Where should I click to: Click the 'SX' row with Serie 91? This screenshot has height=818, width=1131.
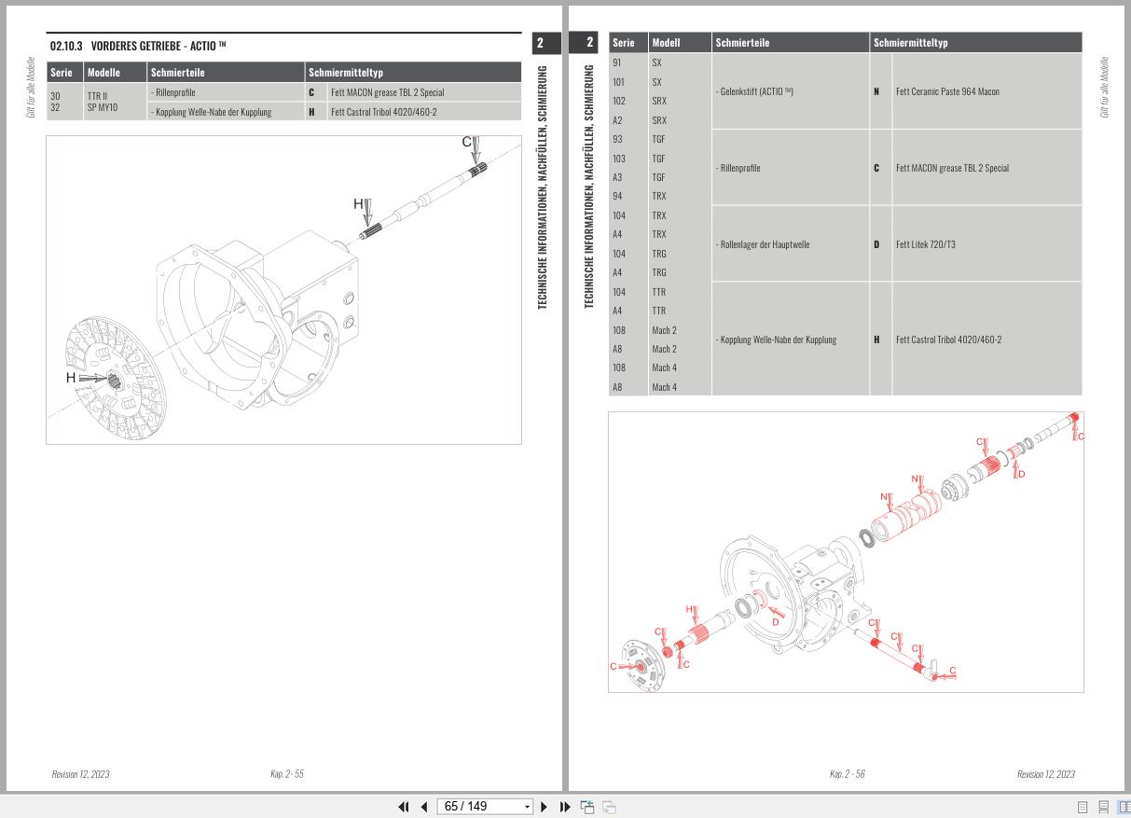coord(656,62)
